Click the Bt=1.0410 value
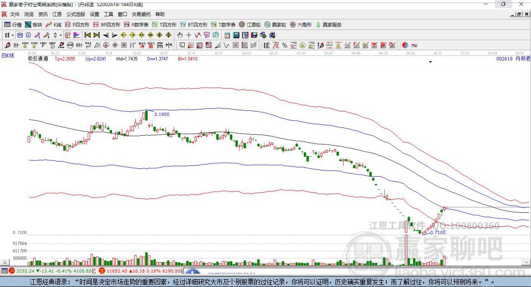This screenshot has height=287, width=531. click(188, 59)
